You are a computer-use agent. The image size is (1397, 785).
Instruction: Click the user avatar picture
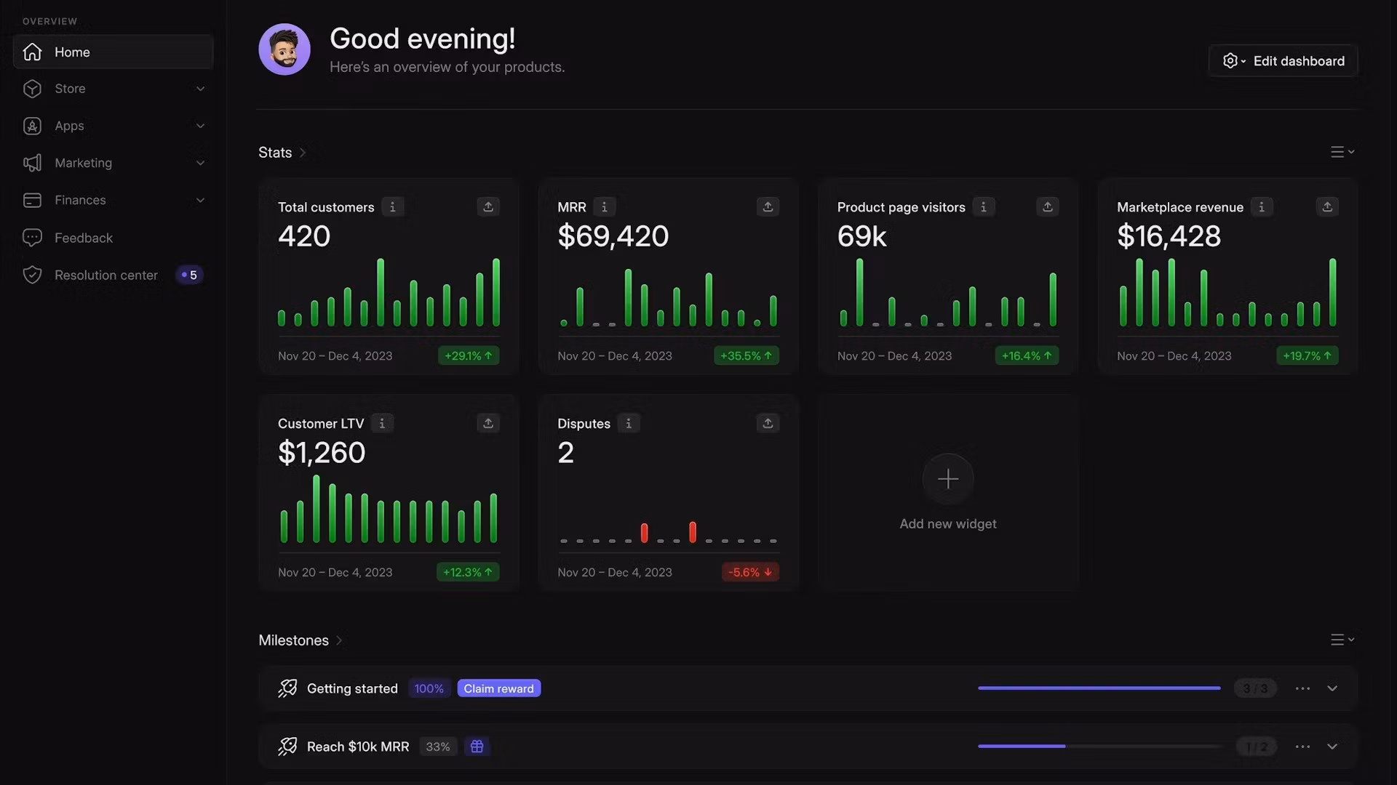(x=284, y=49)
